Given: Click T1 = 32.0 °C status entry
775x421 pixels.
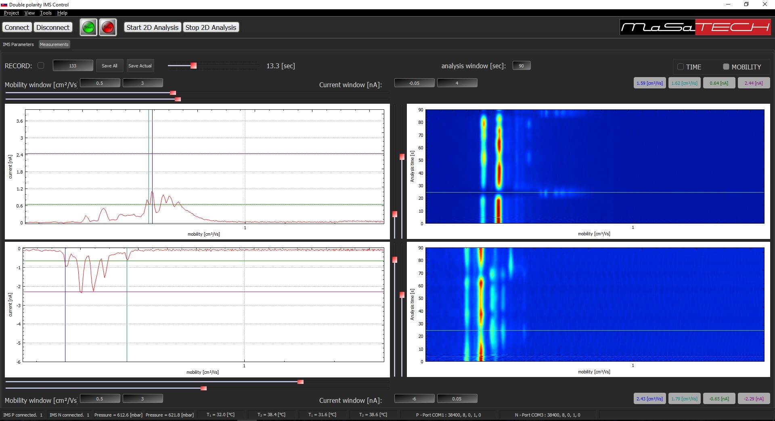Looking at the screenshot, I should (x=220, y=415).
